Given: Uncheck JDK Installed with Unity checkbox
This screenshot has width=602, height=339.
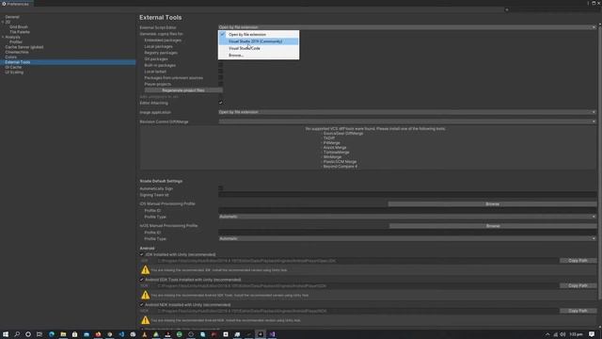Looking at the screenshot, I should (142, 254).
